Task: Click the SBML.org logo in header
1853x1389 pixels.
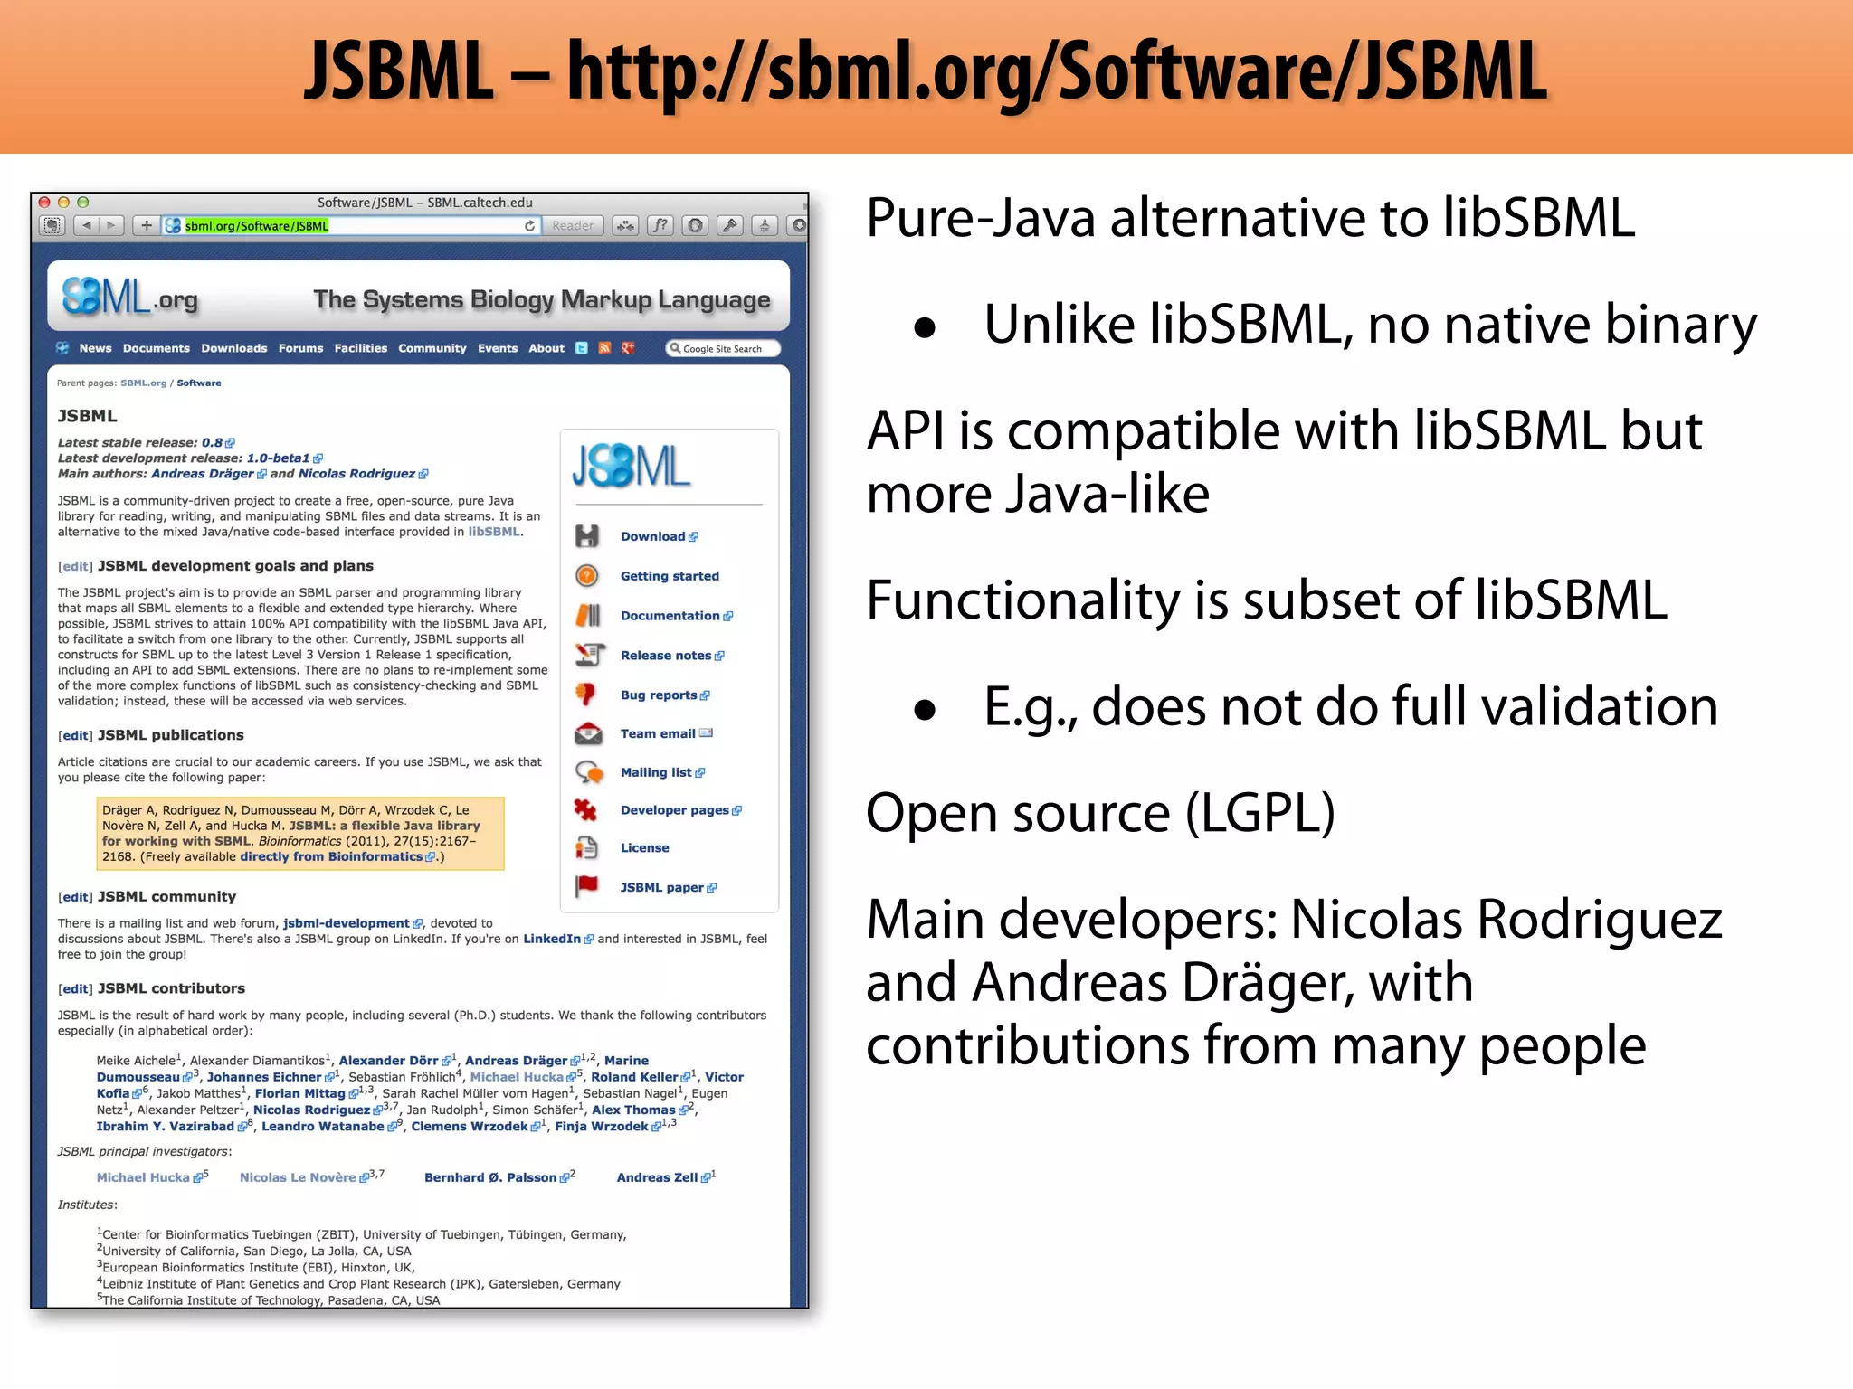Action: pos(129,297)
